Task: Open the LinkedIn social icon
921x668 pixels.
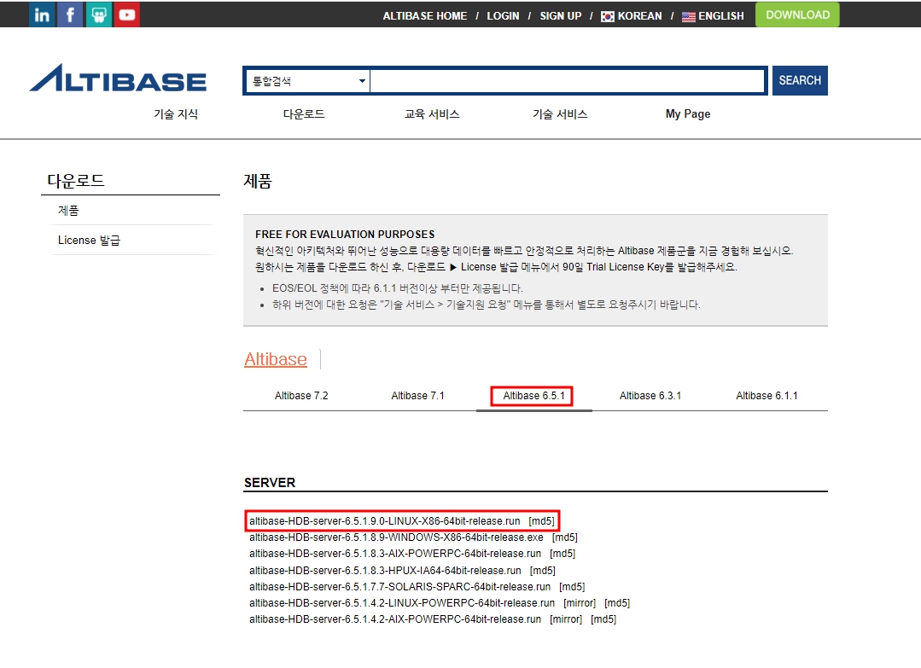Action: click(x=42, y=15)
